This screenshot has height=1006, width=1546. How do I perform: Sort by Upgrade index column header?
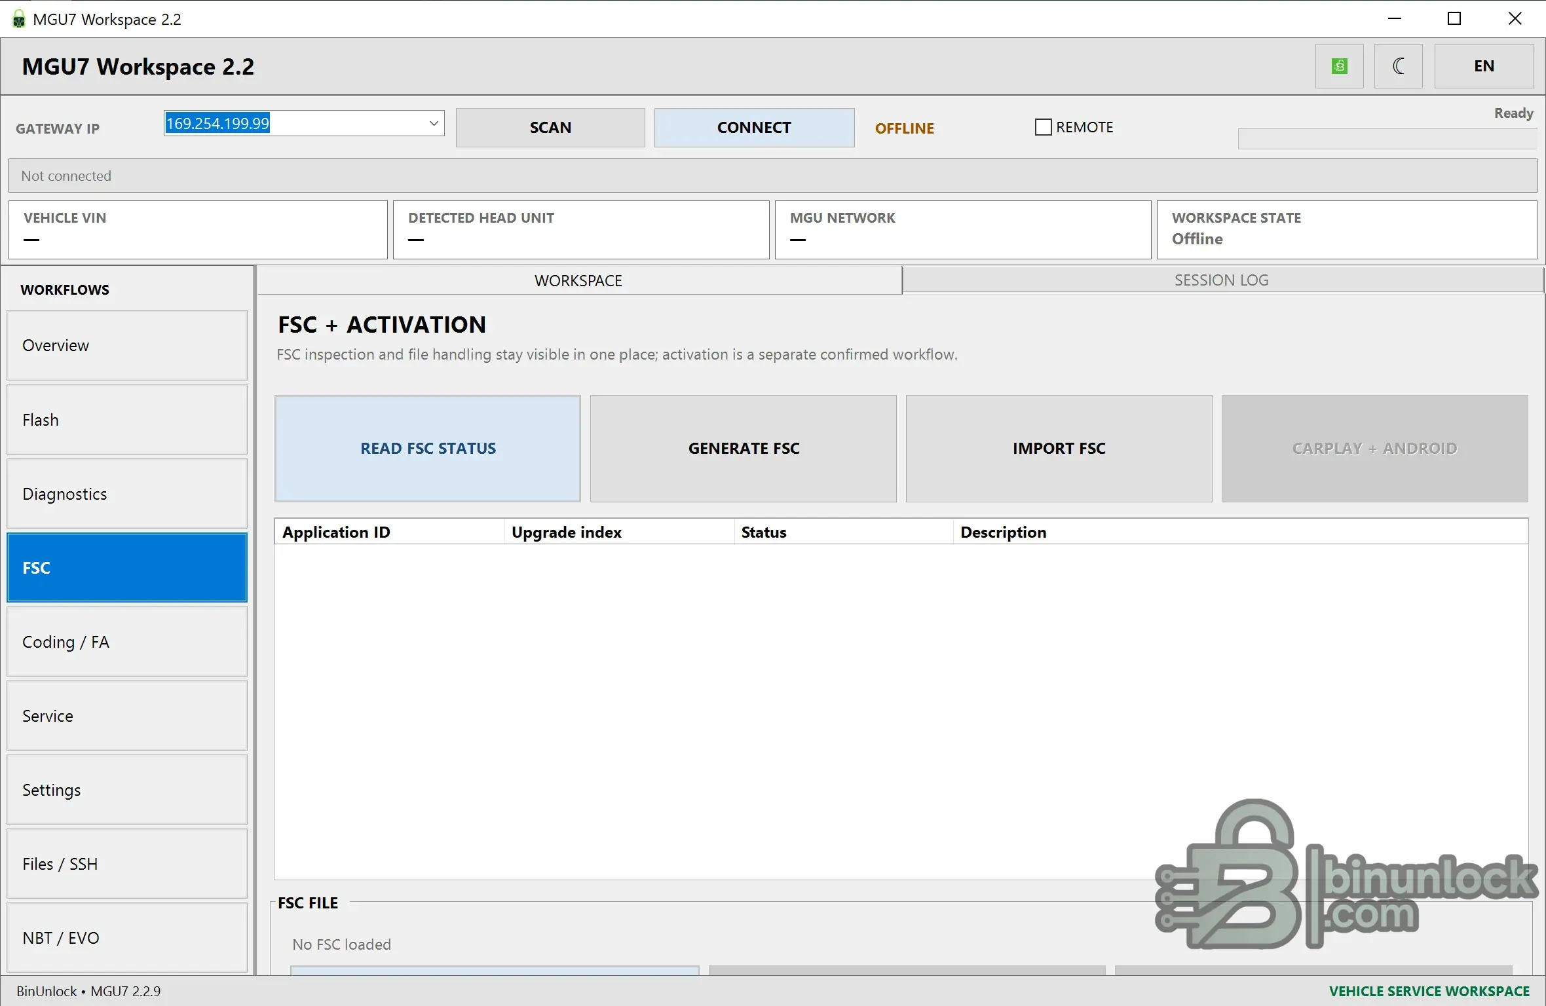click(x=620, y=532)
